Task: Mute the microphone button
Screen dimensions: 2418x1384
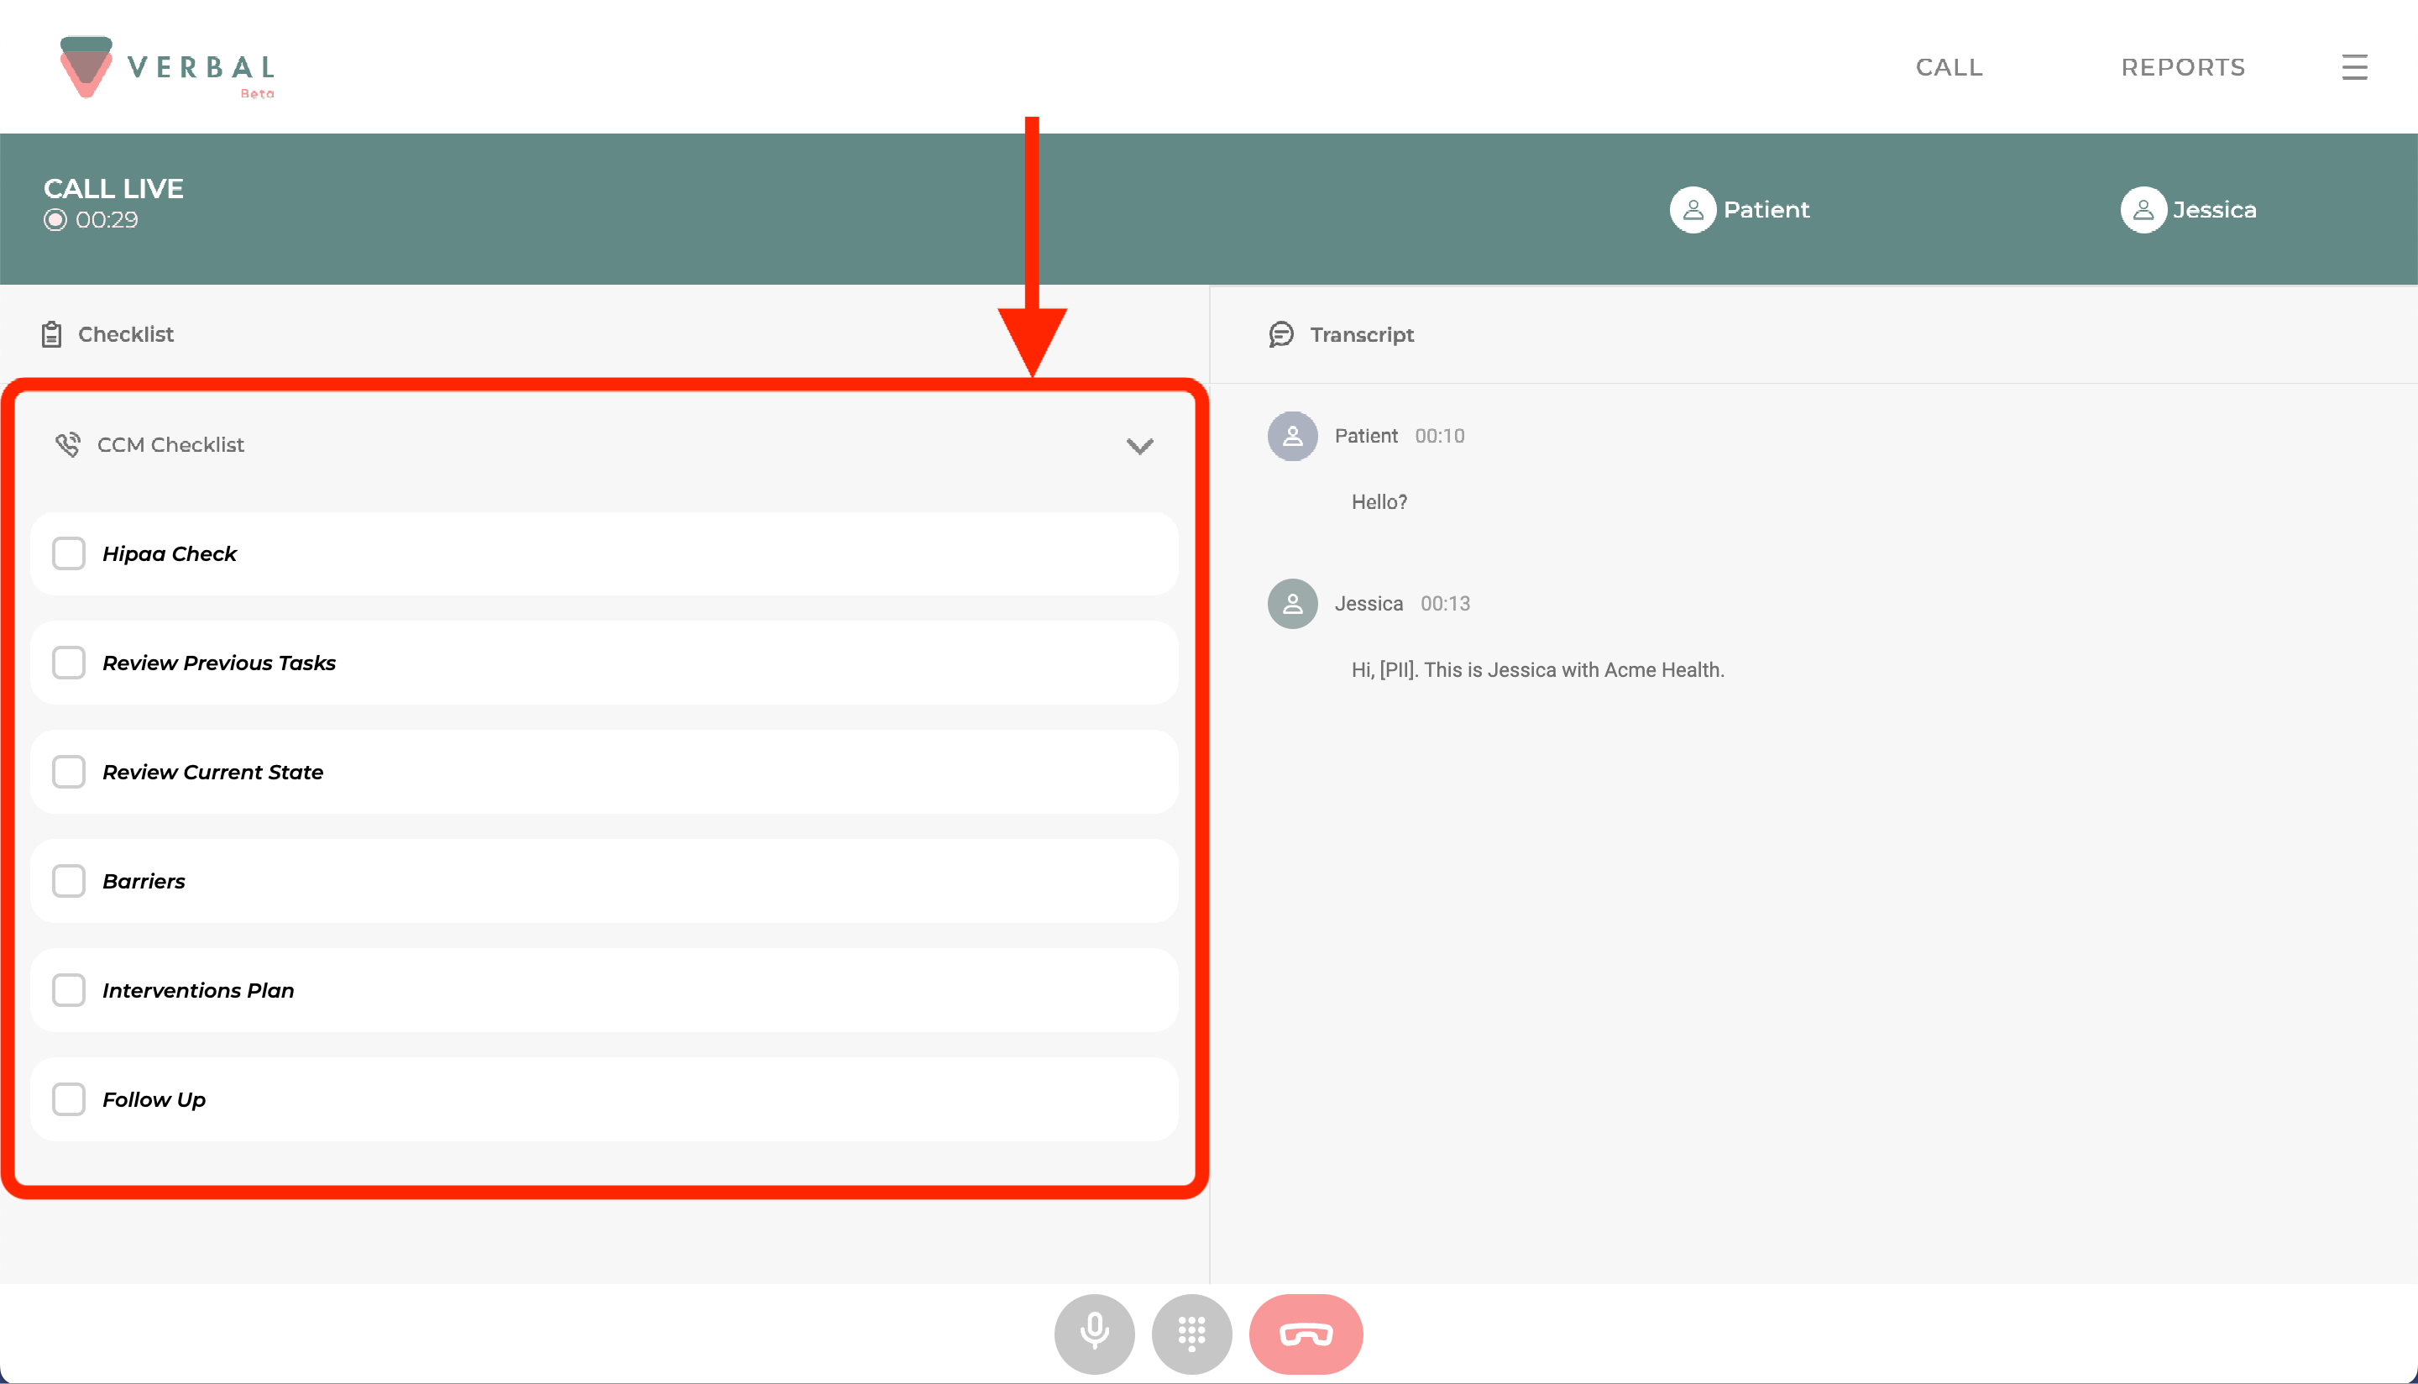Action: 1094,1333
